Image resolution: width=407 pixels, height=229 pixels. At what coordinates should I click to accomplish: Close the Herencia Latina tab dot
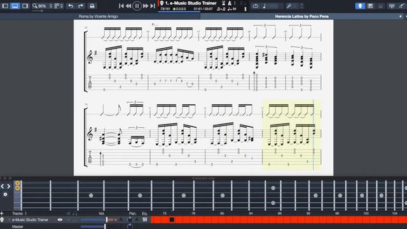400,17
